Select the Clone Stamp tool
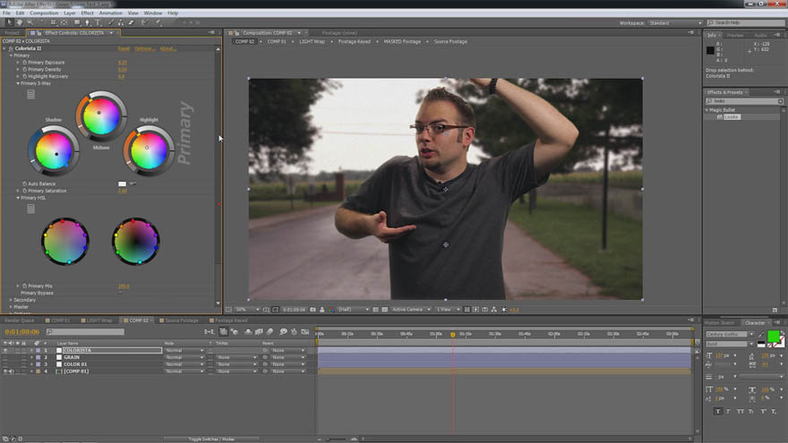The height and width of the screenshot is (443, 788). pos(121,22)
